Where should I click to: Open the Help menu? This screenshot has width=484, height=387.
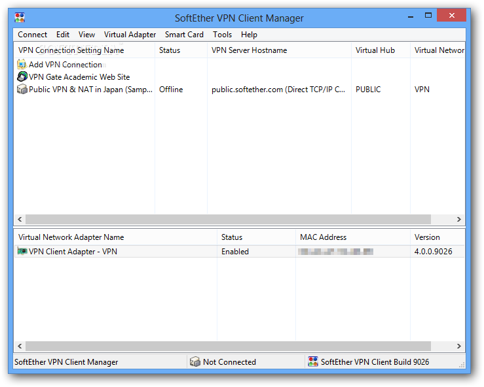pos(249,35)
